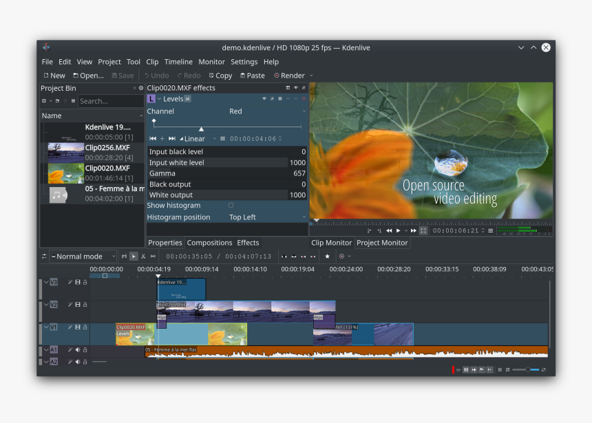Open the Levels effect preset menu icon
This screenshot has width=592, height=423.
279,99
